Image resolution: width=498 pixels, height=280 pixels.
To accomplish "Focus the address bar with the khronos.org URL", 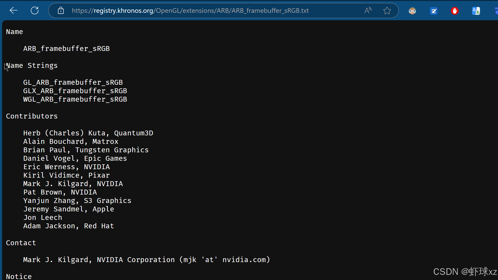I will coord(190,10).
